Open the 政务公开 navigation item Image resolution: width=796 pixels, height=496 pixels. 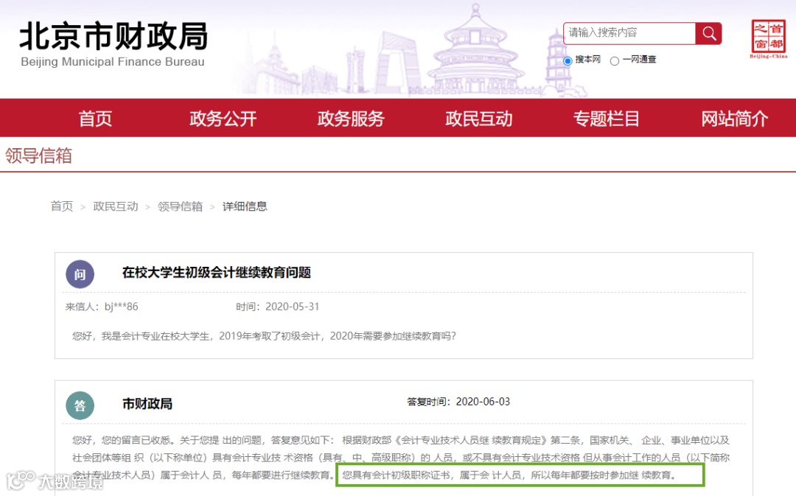pyautogui.click(x=223, y=119)
